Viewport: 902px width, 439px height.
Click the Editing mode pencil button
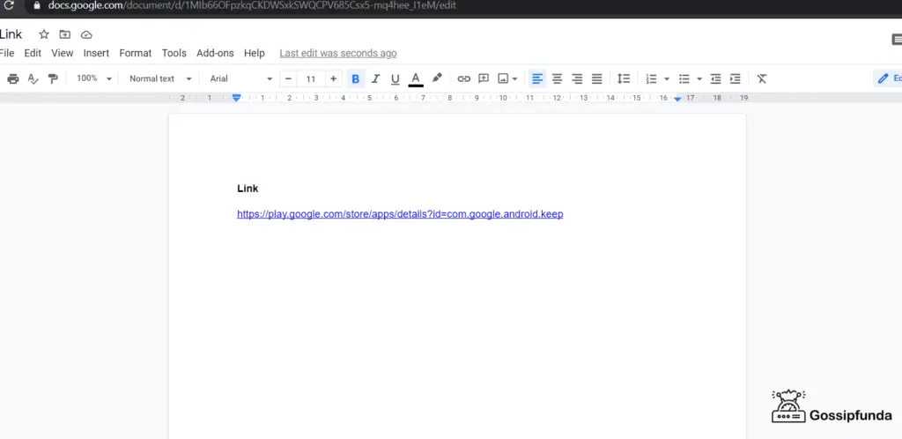888,78
